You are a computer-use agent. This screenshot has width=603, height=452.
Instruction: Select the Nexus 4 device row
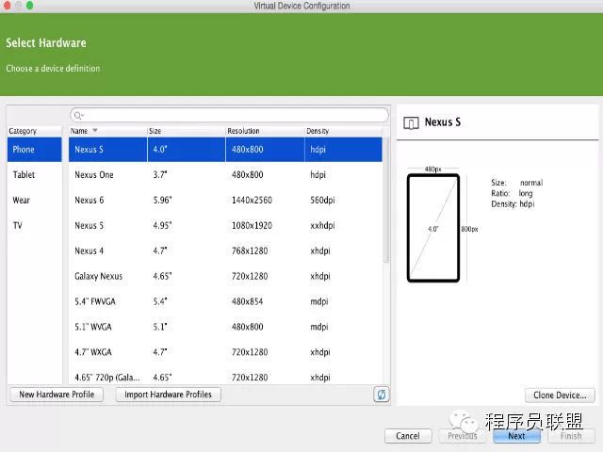click(x=225, y=251)
